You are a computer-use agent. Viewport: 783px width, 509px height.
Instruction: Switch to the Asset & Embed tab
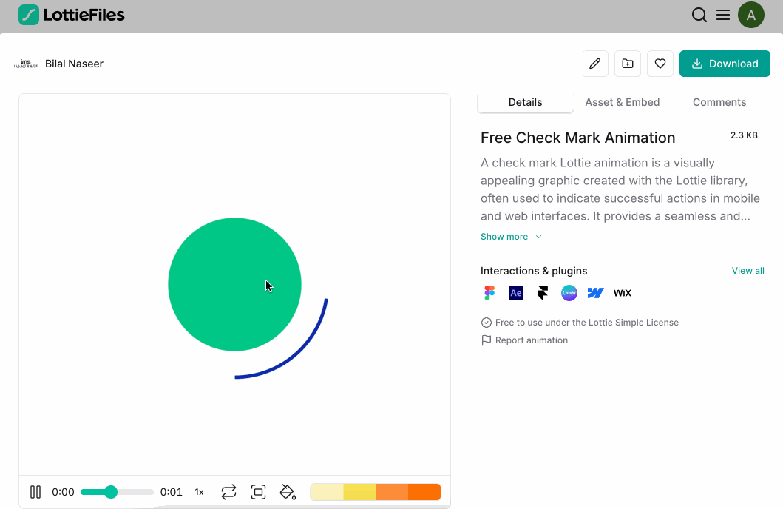pos(622,102)
